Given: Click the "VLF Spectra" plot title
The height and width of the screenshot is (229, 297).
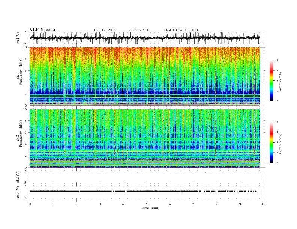Looking at the screenshot, I should pyautogui.click(x=42, y=30).
